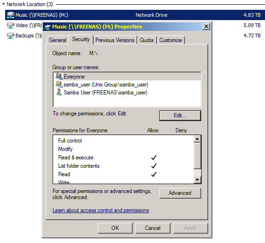The height and width of the screenshot is (243, 265).
Task: Click the Modify permission row
Action: coord(123,149)
